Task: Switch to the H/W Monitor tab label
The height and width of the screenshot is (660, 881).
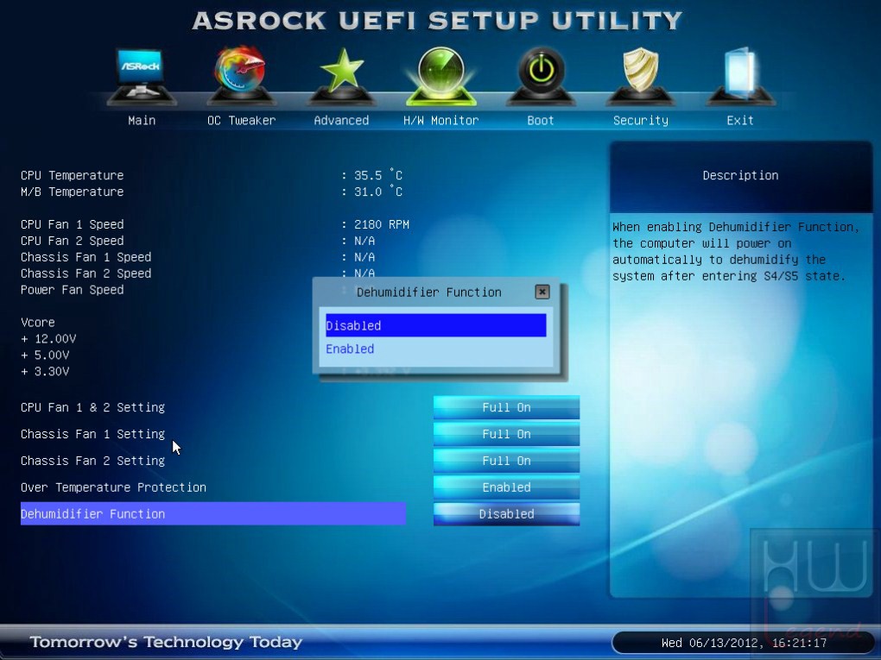Action: coord(441,120)
